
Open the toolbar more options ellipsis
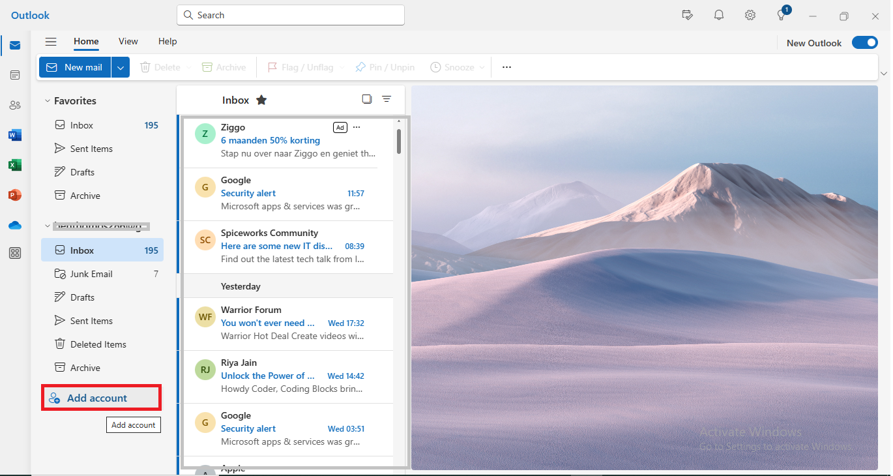click(506, 67)
